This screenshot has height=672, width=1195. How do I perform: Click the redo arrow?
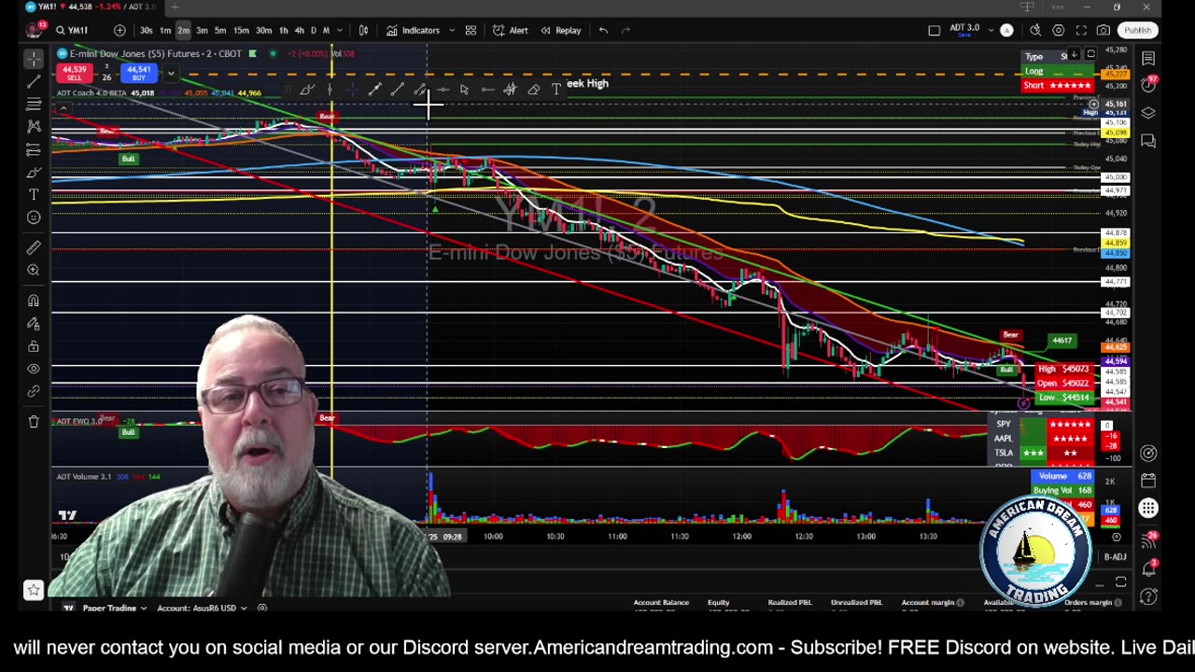pyautogui.click(x=626, y=30)
